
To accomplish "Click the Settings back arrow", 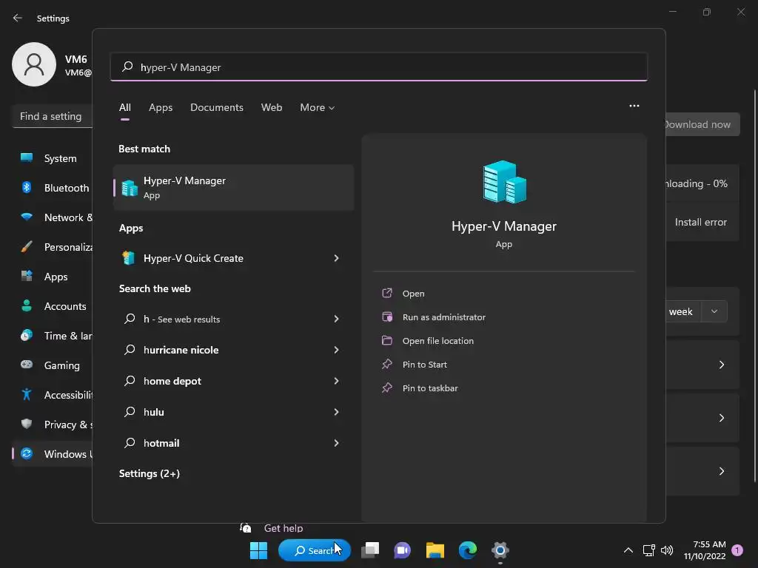I will [x=18, y=18].
